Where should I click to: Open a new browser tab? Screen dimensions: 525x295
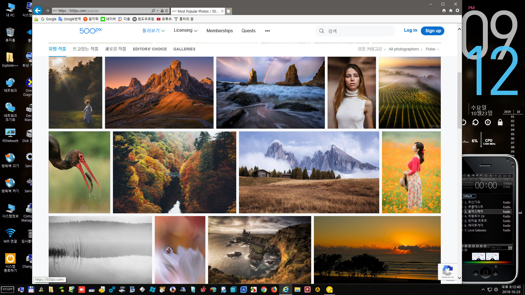tap(229, 11)
